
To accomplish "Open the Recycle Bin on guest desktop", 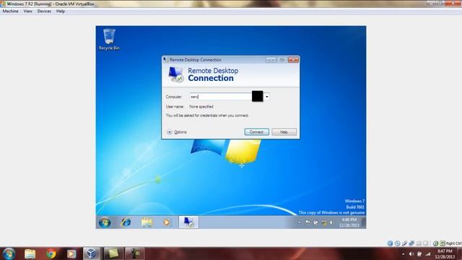I will click(109, 39).
